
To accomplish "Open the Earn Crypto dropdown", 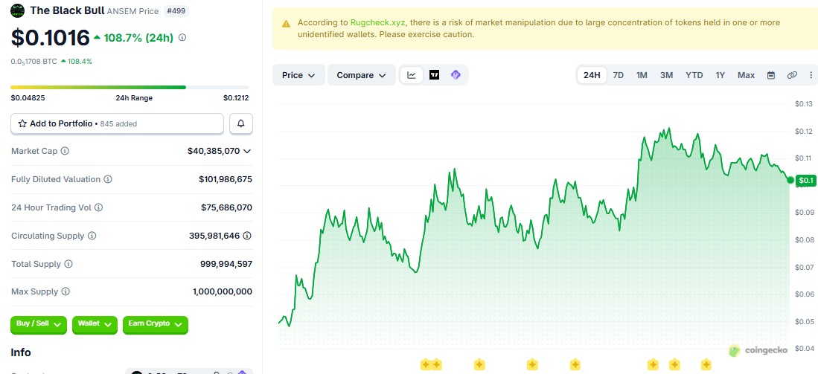I will pos(155,324).
